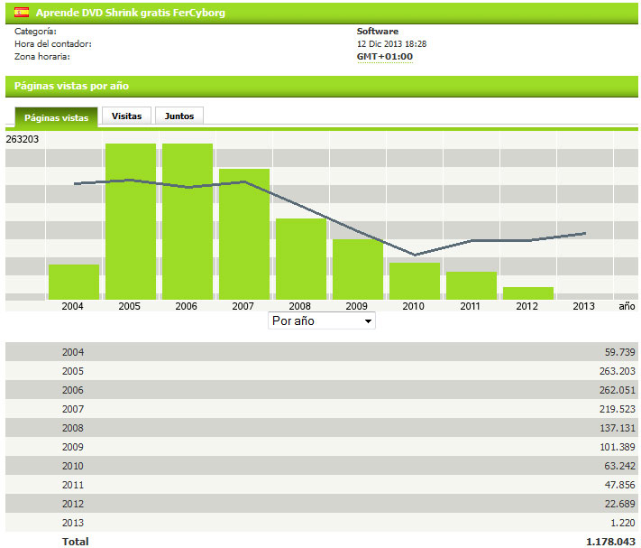
Task: Select the 2005 row in the table
Action: click(x=320, y=371)
